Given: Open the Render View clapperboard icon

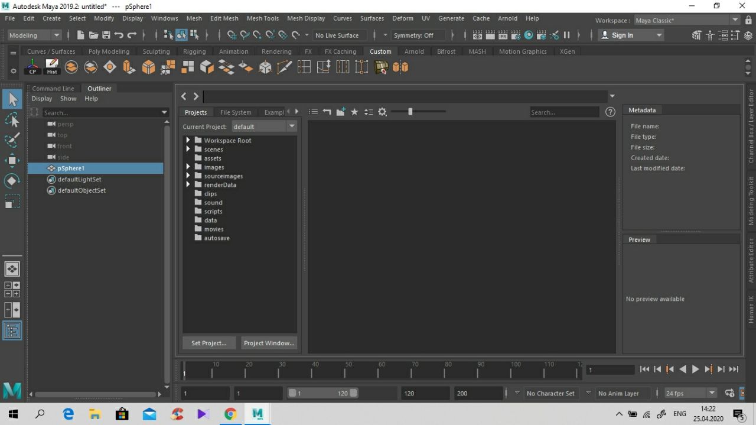Looking at the screenshot, I should click(477, 35).
